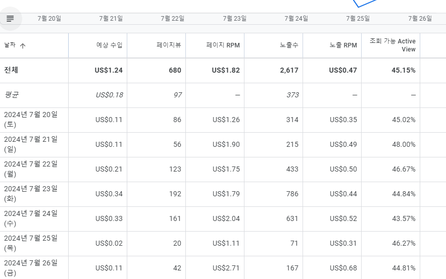
Task: Click impressions value 631
Action: (292, 218)
